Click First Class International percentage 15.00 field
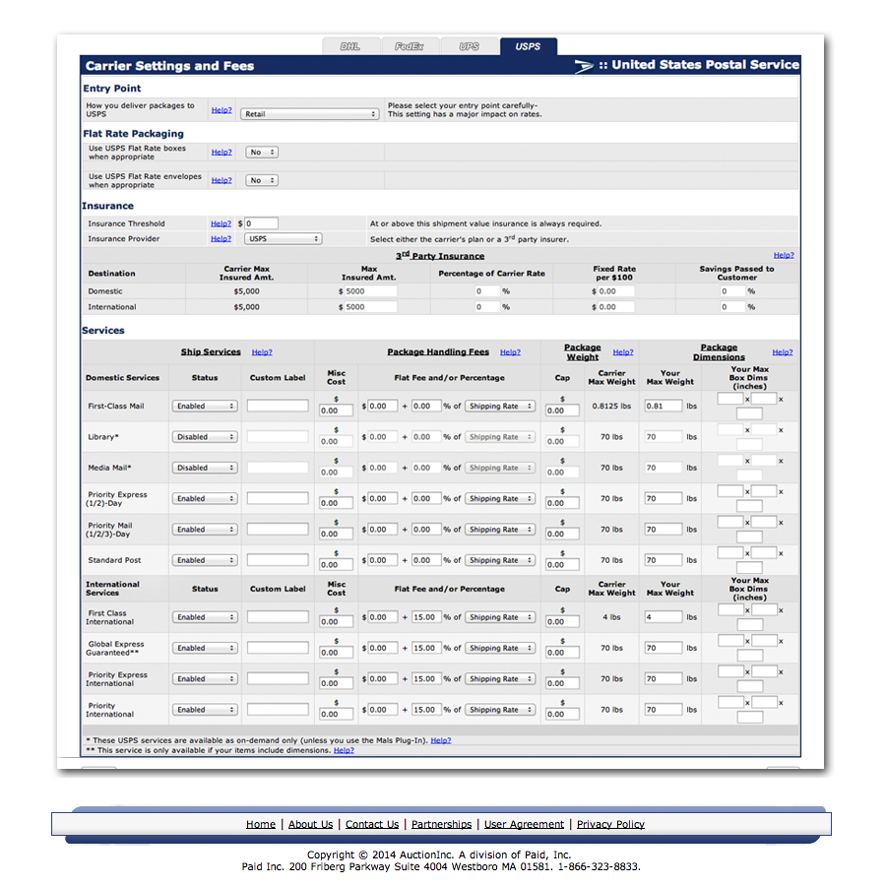This screenshot has width=886, height=886. 426,617
